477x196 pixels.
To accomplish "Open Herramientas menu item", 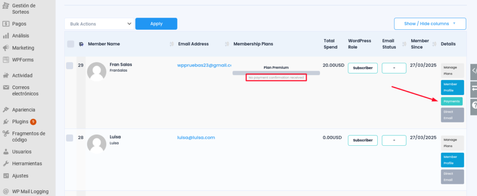I will (27, 163).
